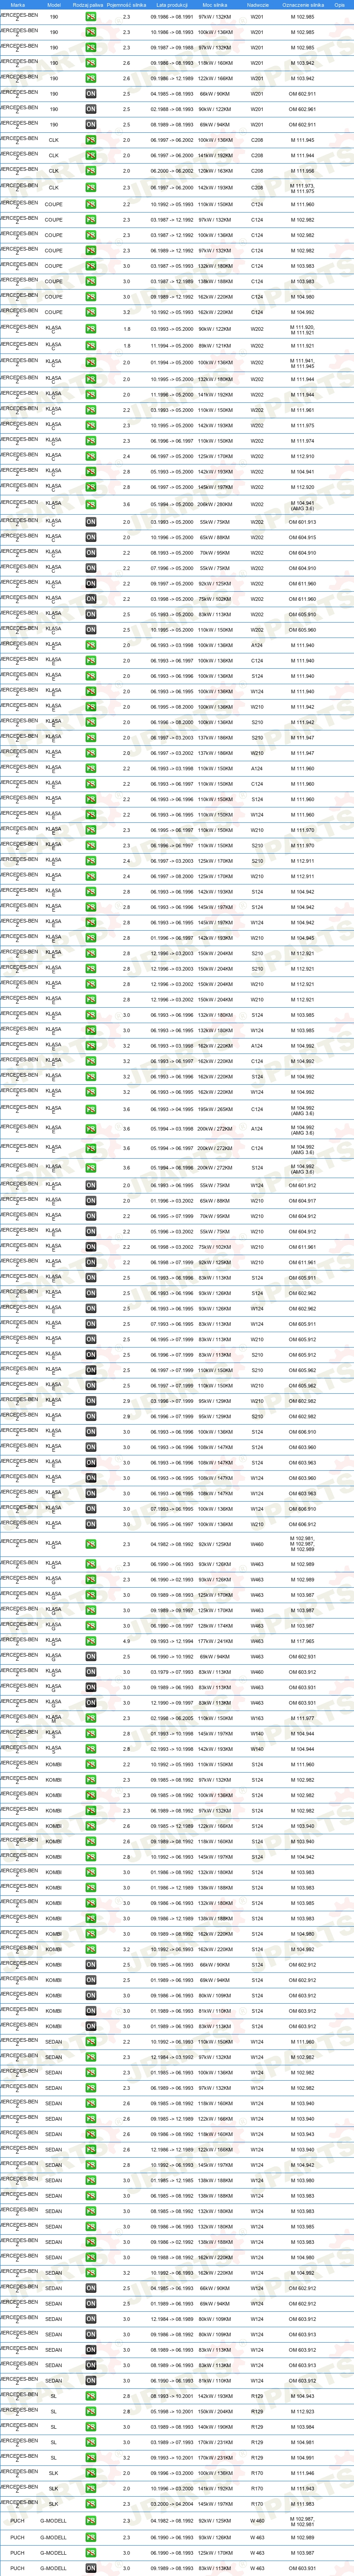Viewport: 354px width, 2576px height.
Task: Click the Opis column header
Action: [340, 5]
